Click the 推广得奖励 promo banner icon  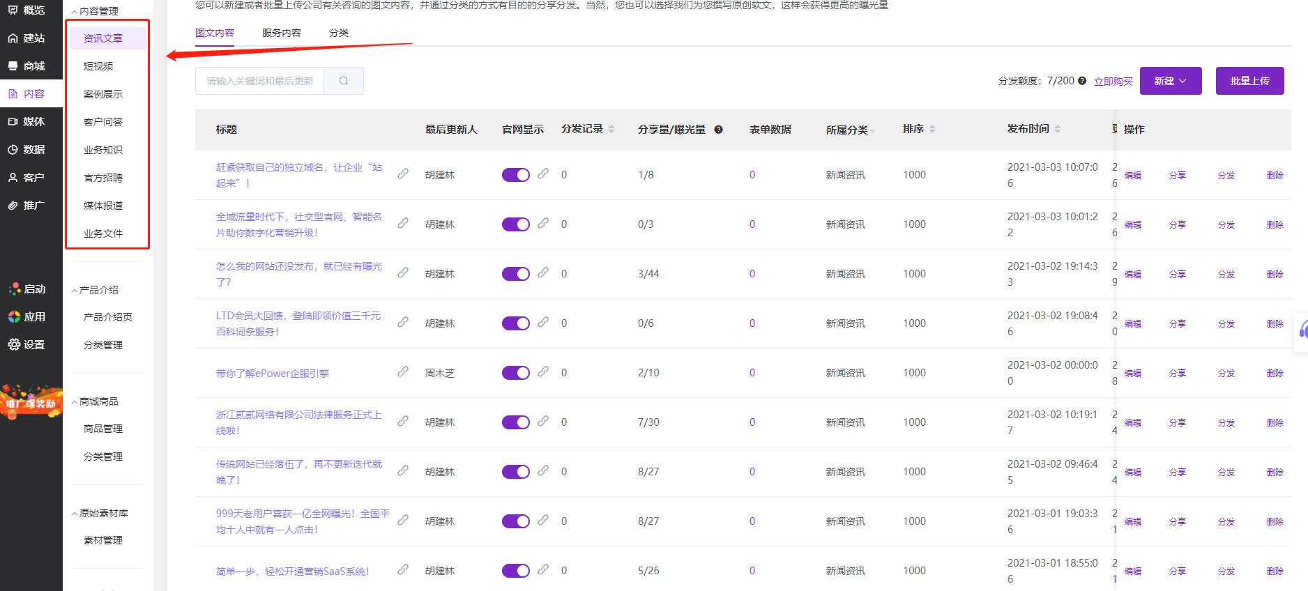click(x=31, y=401)
